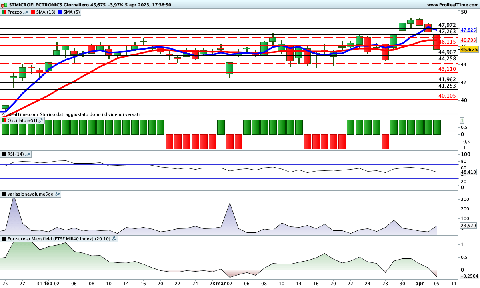Select the red 43,110 horizontal level label
This screenshot has width=480, height=288.
tap(447, 69)
